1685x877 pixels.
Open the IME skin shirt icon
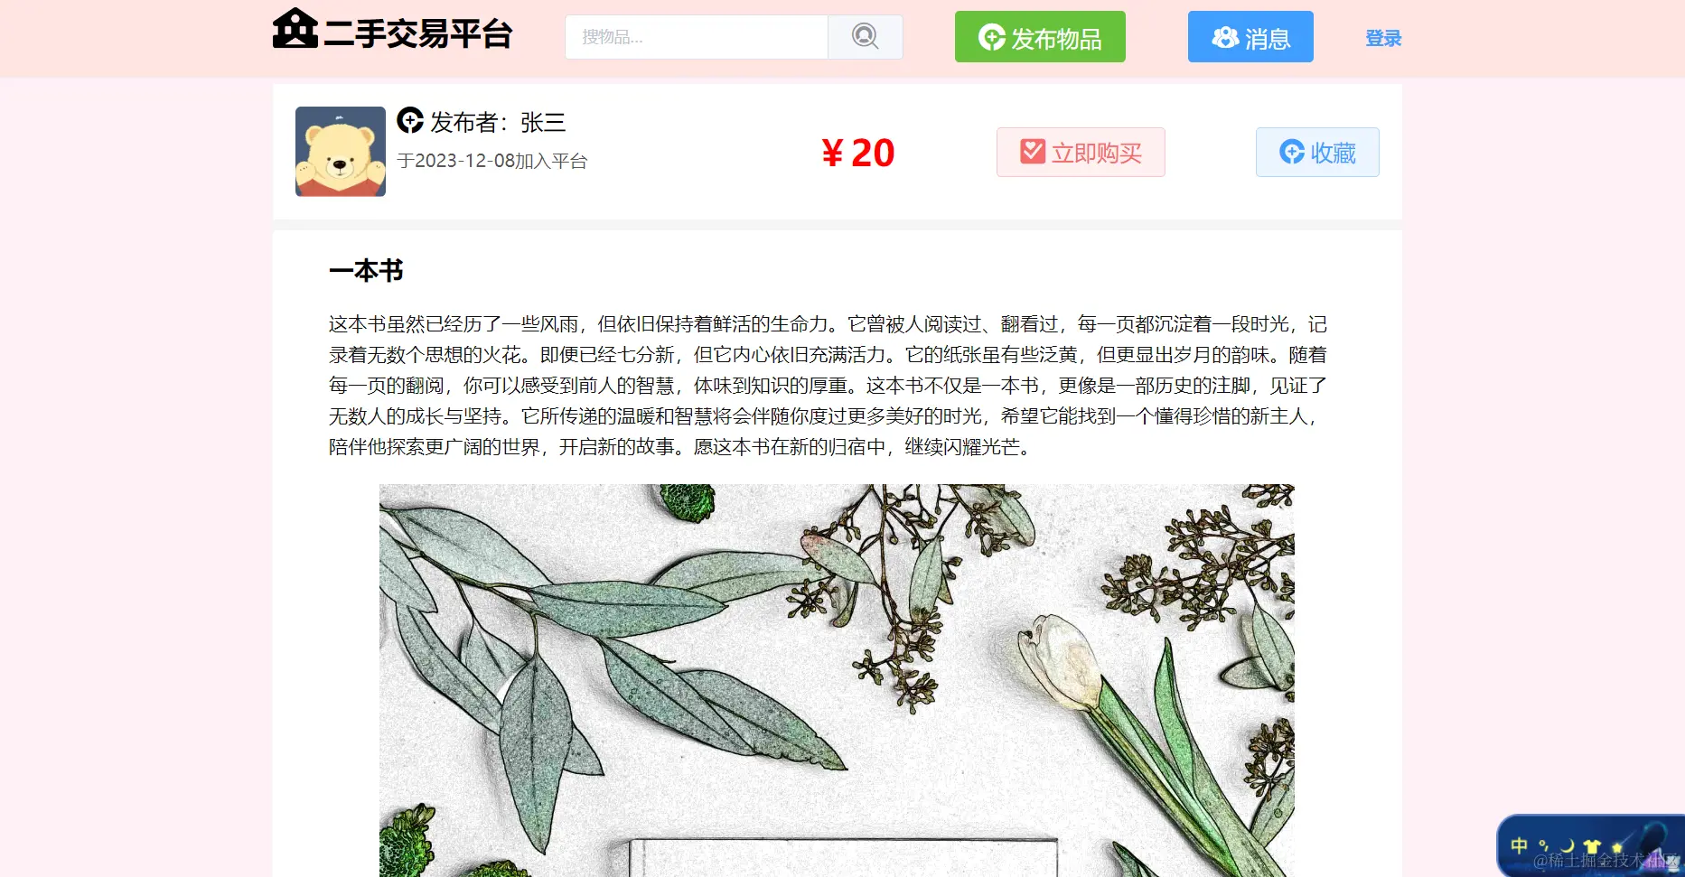1592,846
